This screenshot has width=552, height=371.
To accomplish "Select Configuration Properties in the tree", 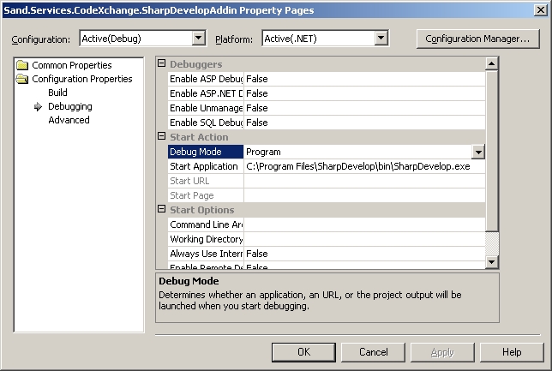I will click(x=82, y=79).
